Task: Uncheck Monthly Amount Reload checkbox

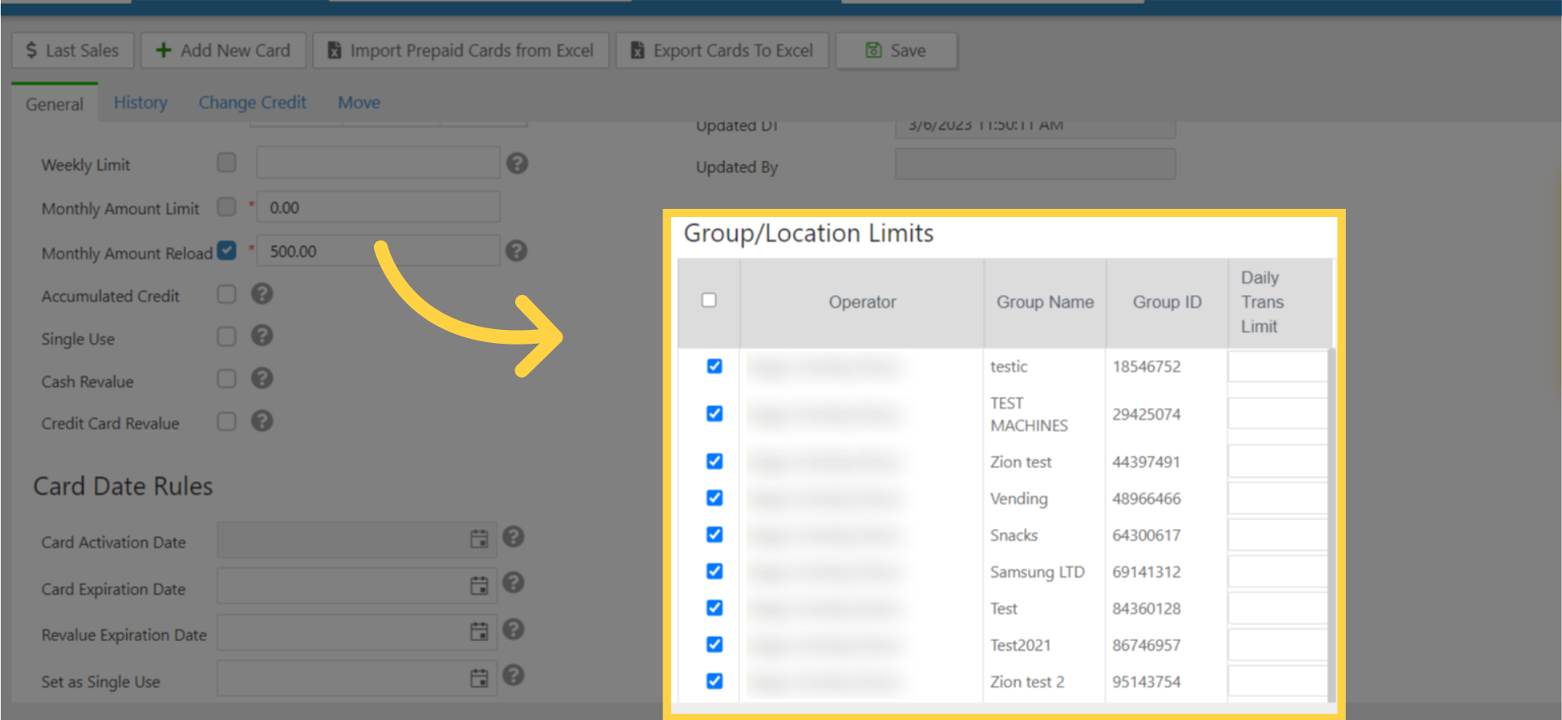Action: pyautogui.click(x=227, y=250)
